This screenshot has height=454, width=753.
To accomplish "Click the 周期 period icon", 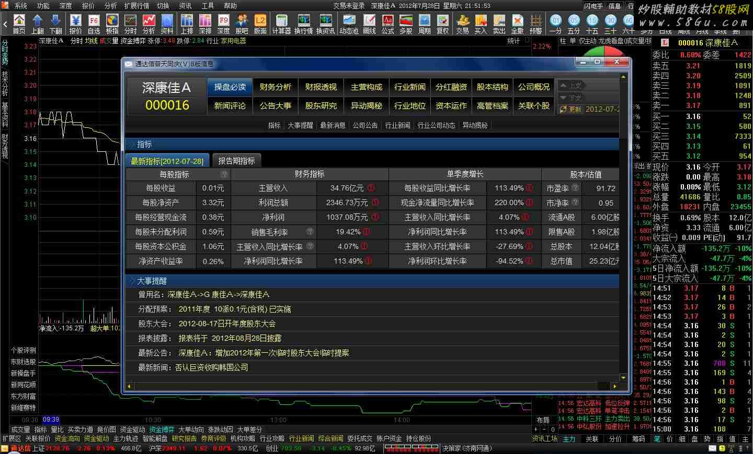I will 425,24.
